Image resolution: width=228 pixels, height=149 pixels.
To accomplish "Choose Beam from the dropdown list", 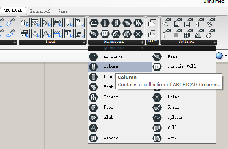I will pyautogui.click(x=184, y=56).
